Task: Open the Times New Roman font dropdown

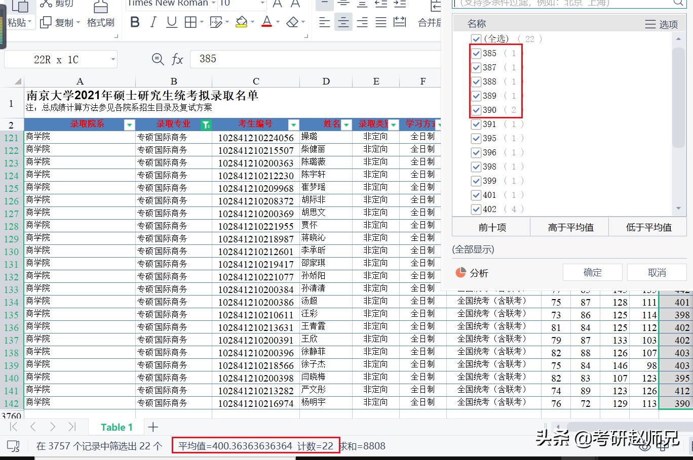Action: (213, 4)
